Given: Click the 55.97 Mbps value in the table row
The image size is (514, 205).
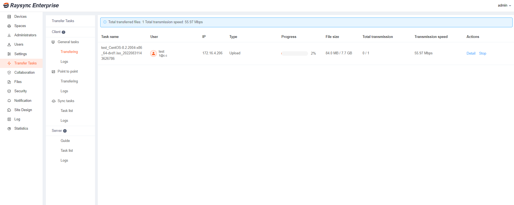Looking at the screenshot, I should (x=423, y=53).
